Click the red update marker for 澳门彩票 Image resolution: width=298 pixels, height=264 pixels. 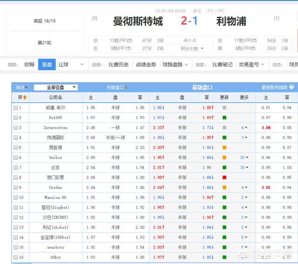pos(224,178)
